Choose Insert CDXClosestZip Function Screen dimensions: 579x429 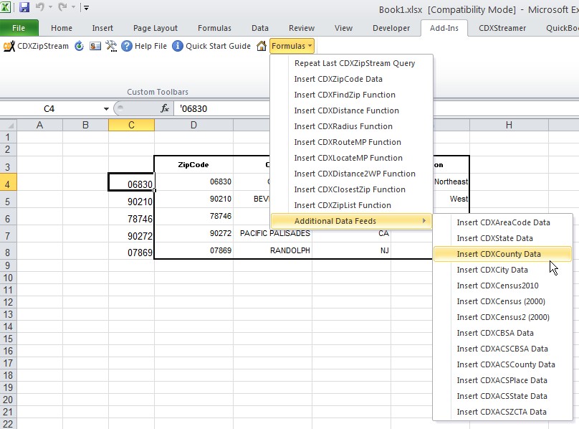coord(351,189)
